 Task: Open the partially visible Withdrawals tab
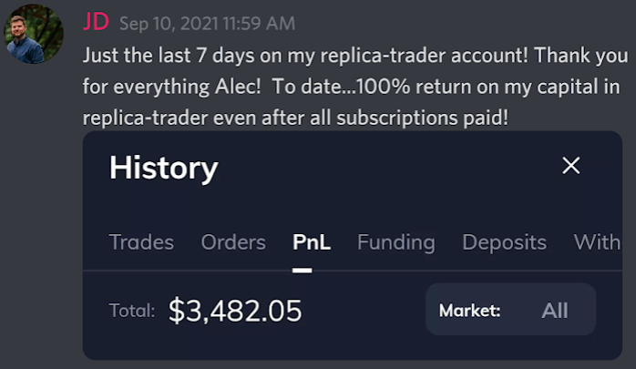[x=597, y=242]
